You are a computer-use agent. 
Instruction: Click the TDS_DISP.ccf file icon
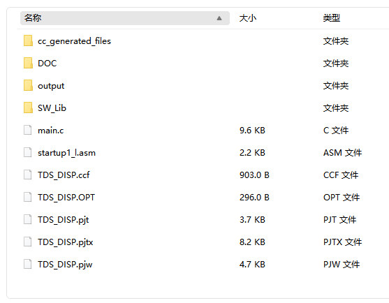coord(27,175)
